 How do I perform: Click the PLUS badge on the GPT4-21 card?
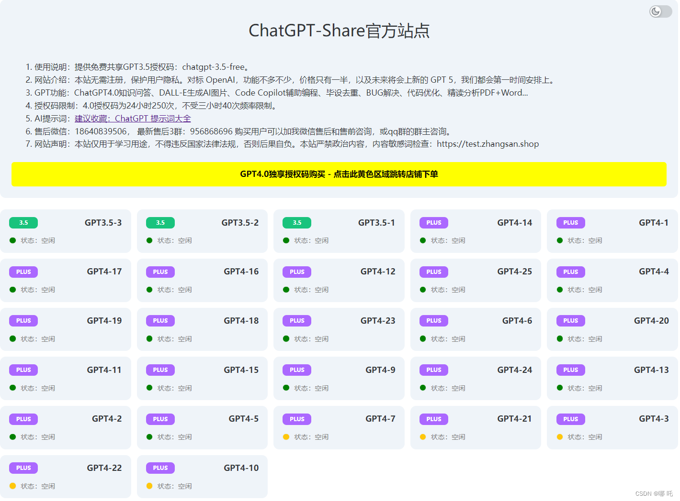(434, 419)
